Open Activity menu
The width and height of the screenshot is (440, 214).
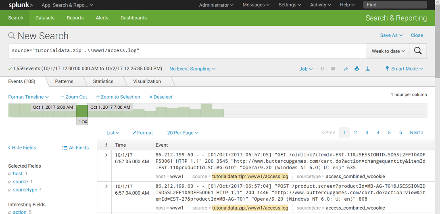[321, 5]
